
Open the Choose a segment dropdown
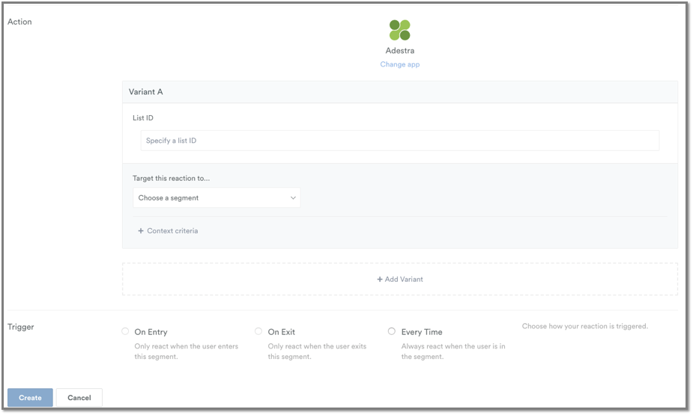point(217,197)
